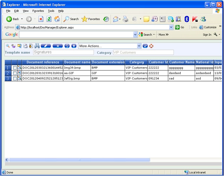Screen dimensions: 224x176
Task: Click the magnifier search icon in document toolbar
Action: [x=8, y=46]
